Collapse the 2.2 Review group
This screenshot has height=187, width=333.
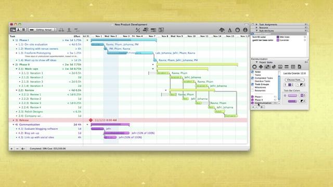17,90
